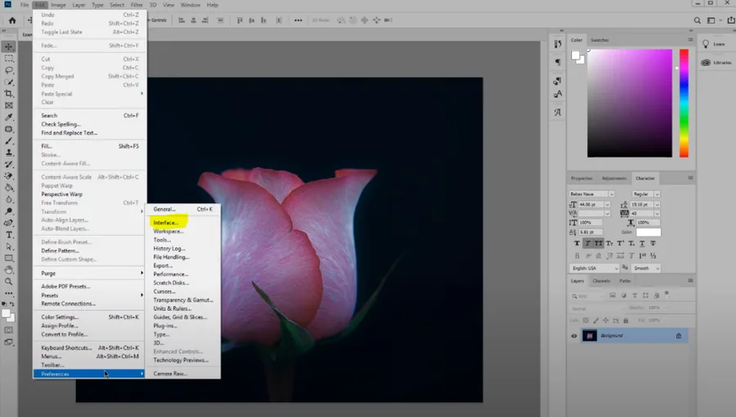Click filter for type layers icon
736x417 pixels.
(635, 295)
